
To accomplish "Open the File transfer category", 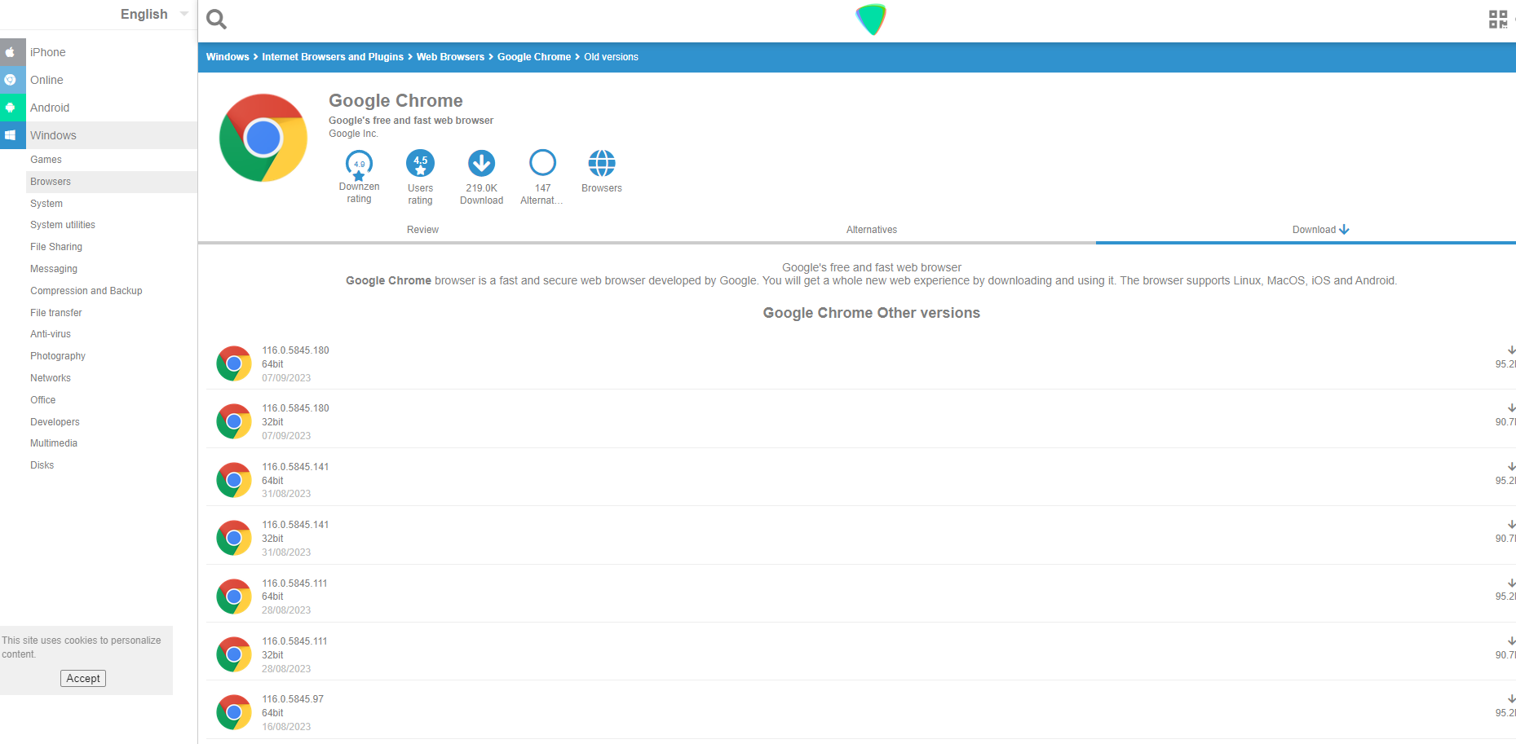I will pos(56,313).
